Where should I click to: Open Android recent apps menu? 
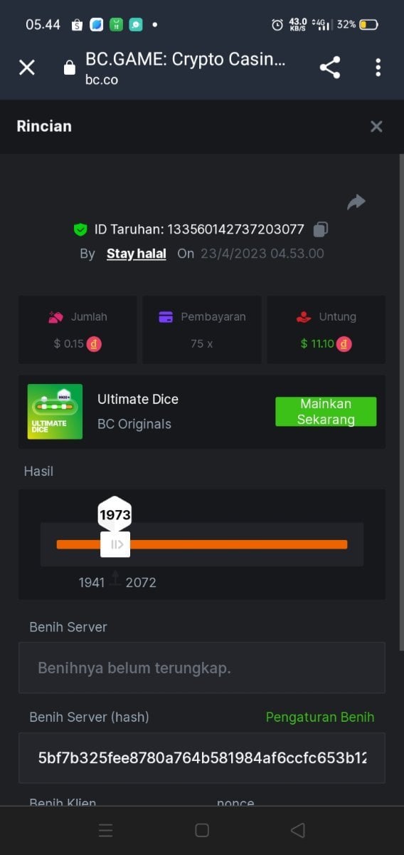106,830
